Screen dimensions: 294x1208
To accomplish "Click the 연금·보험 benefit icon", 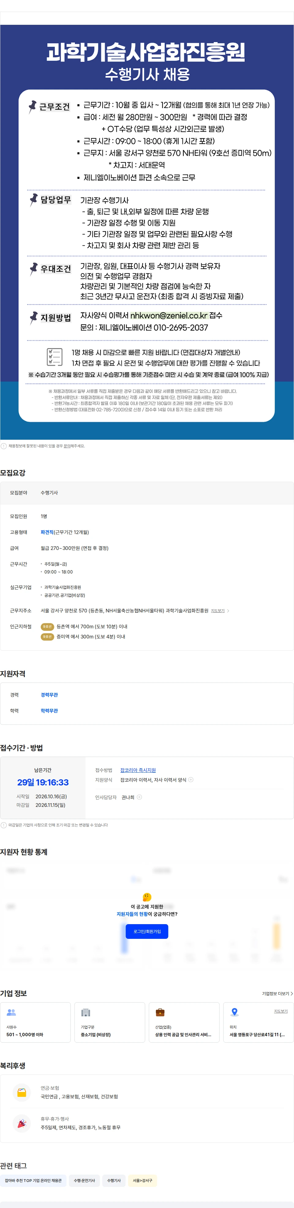I will pyautogui.click(x=21, y=1092).
